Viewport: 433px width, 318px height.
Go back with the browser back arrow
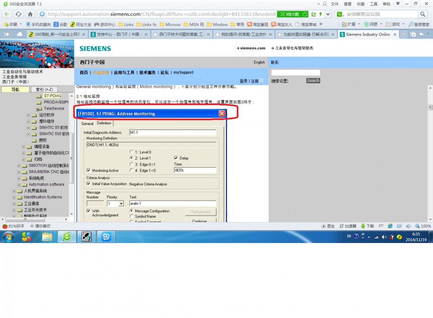[7, 14]
